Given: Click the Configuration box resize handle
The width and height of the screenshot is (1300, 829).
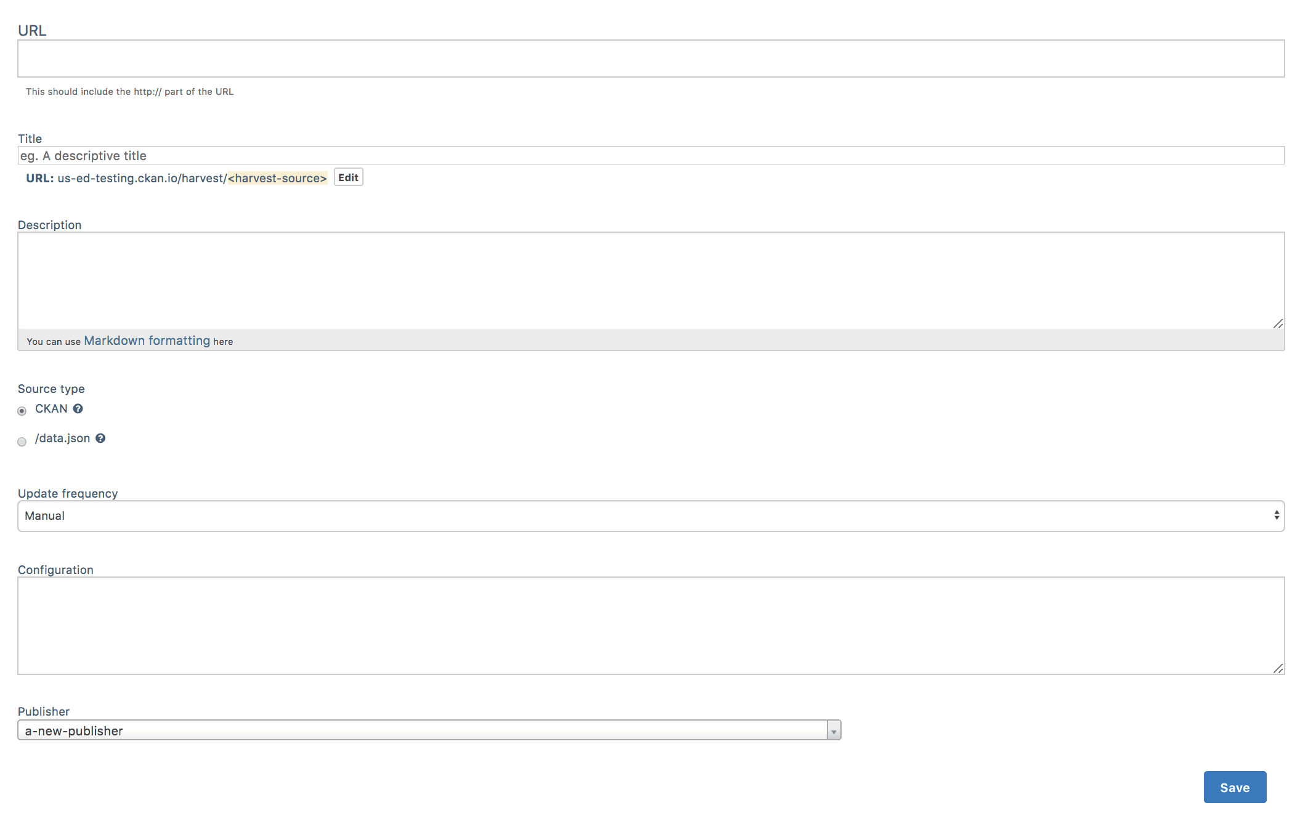Looking at the screenshot, I should coord(1278,668).
